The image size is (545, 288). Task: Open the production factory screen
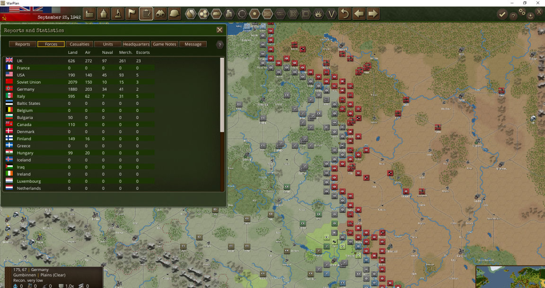90,14
